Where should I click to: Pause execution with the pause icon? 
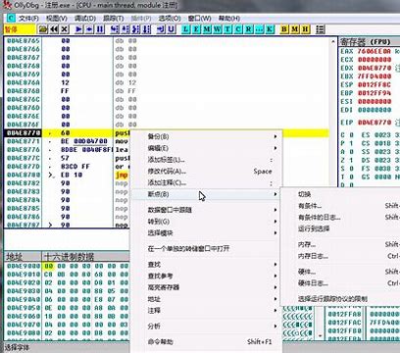coord(100,29)
